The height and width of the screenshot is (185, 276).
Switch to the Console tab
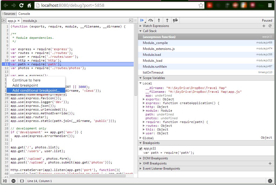[x=24, y=14]
